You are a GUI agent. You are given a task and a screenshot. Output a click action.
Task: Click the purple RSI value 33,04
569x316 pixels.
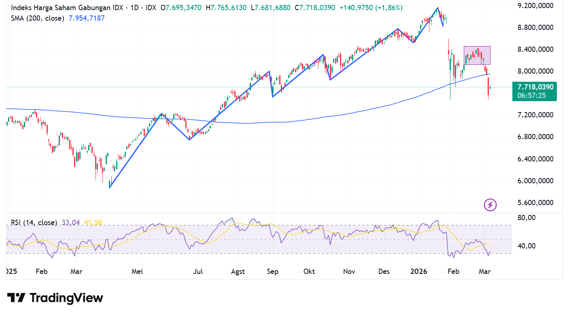[x=72, y=223]
